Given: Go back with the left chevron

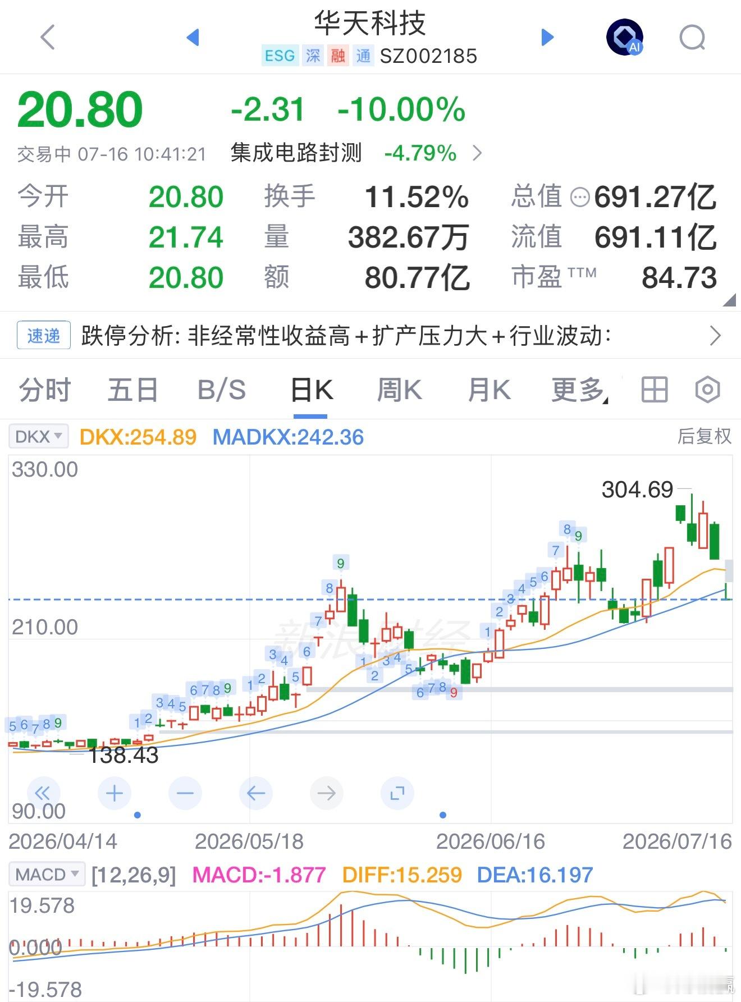Looking at the screenshot, I should point(48,38).
